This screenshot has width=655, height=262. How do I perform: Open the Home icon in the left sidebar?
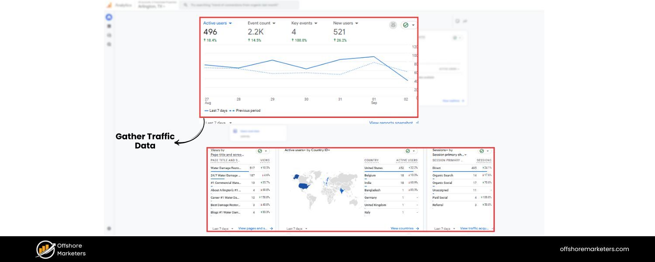pos(109,17)
